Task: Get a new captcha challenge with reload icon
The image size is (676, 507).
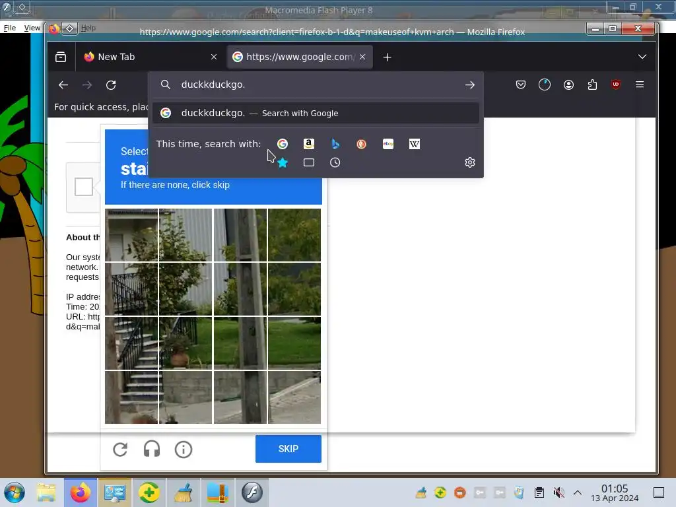Action: click(120, 449)
